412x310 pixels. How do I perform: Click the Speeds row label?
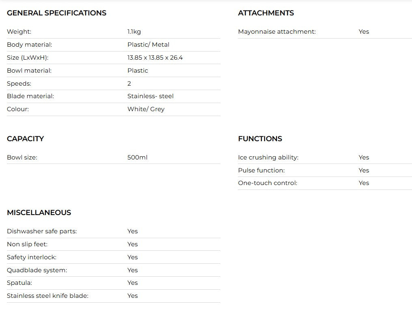[19, 84]
